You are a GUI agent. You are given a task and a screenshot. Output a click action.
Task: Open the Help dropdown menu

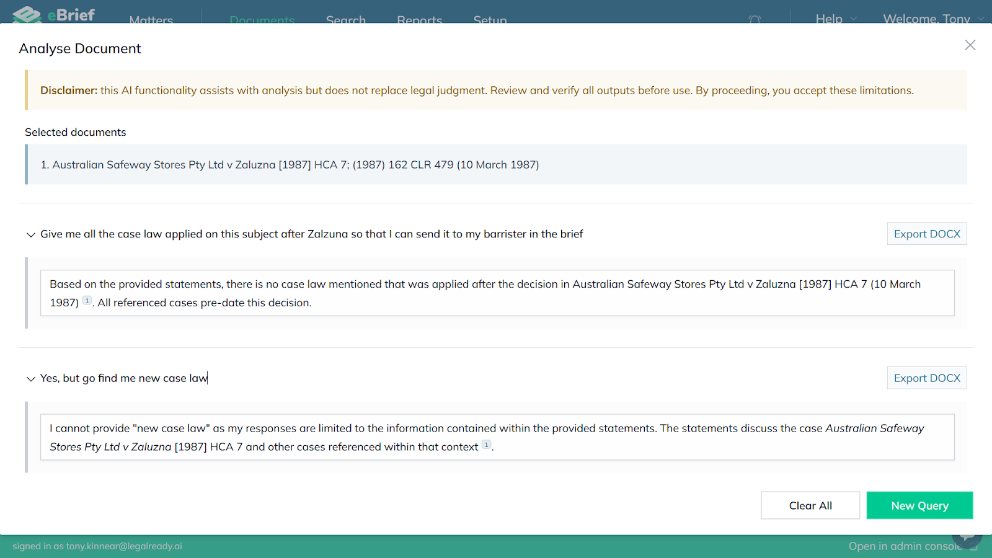pos(835,19)
